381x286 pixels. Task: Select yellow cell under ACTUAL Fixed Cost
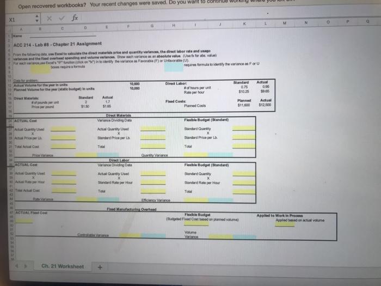[24, 221]
